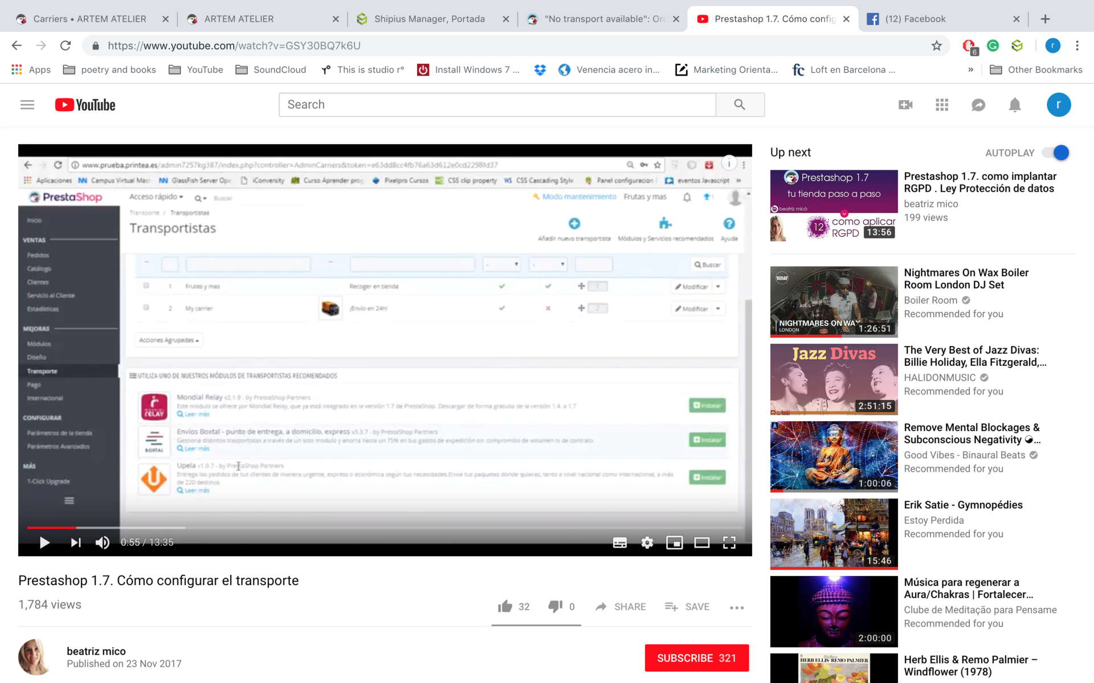Image resolution: width=1094 pixels, height=683 pixels.
Task: Toggle subtitles captions button in player
Action: tap(619, 542)
